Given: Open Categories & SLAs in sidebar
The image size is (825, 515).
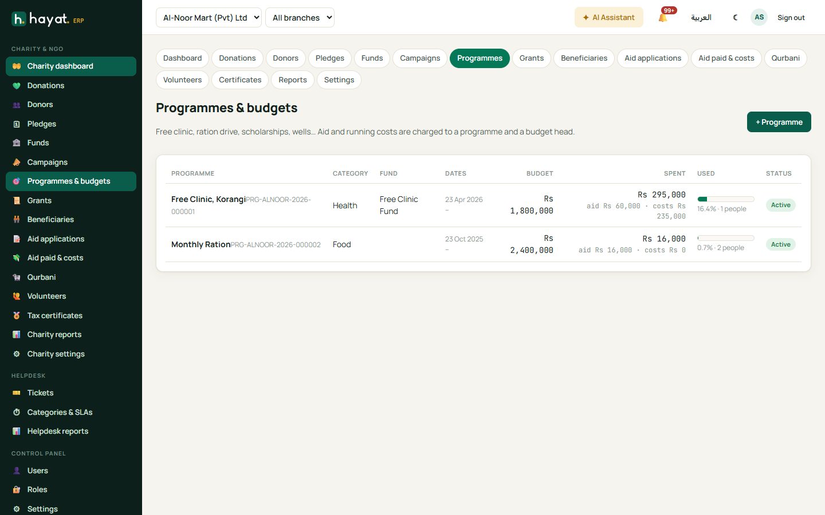Looking at the screenshot, I should click(x=71, y=413).
